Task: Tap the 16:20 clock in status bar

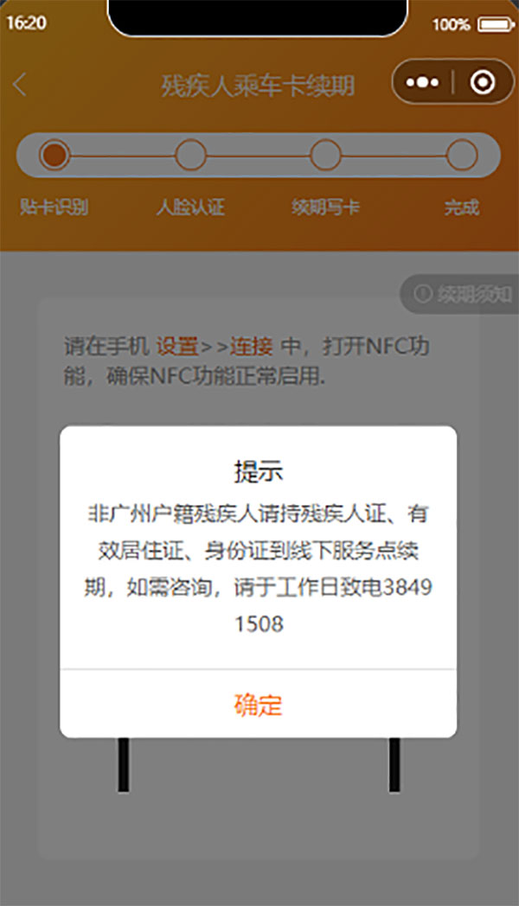Action: point(27,22)
